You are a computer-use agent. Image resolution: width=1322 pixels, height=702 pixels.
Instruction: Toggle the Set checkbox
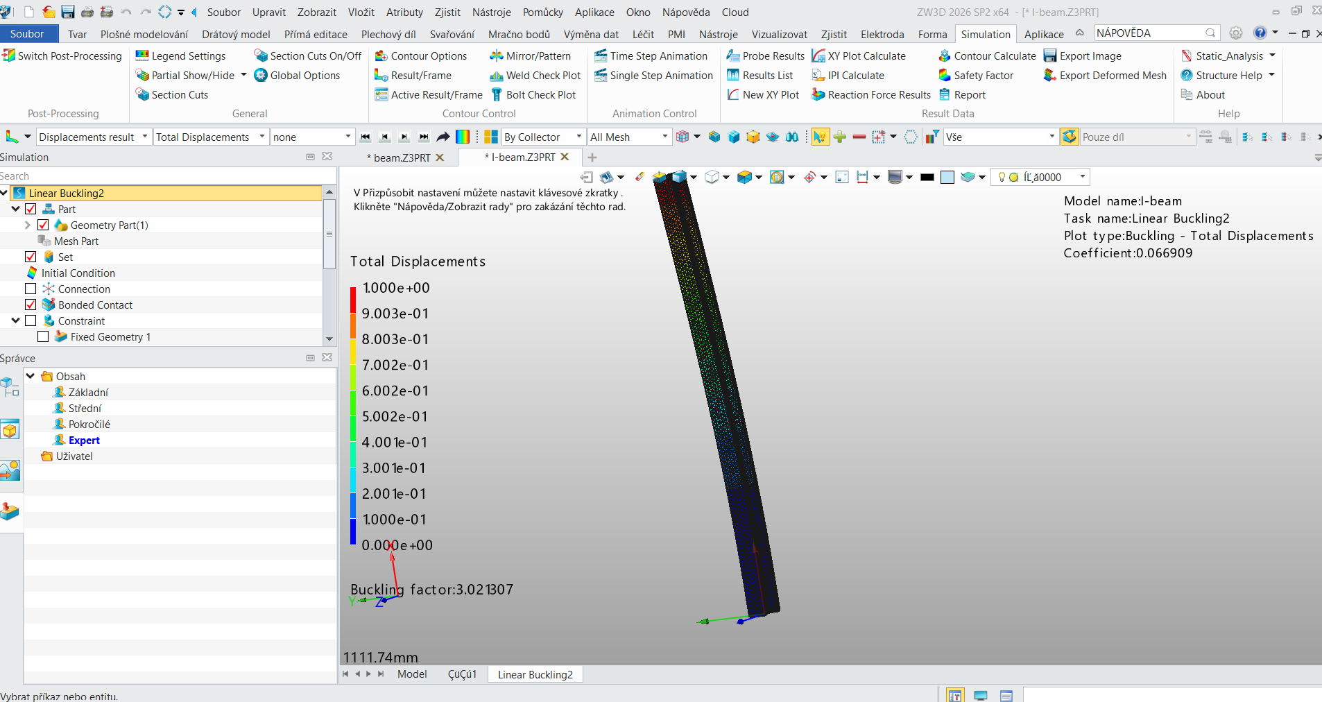31,257
